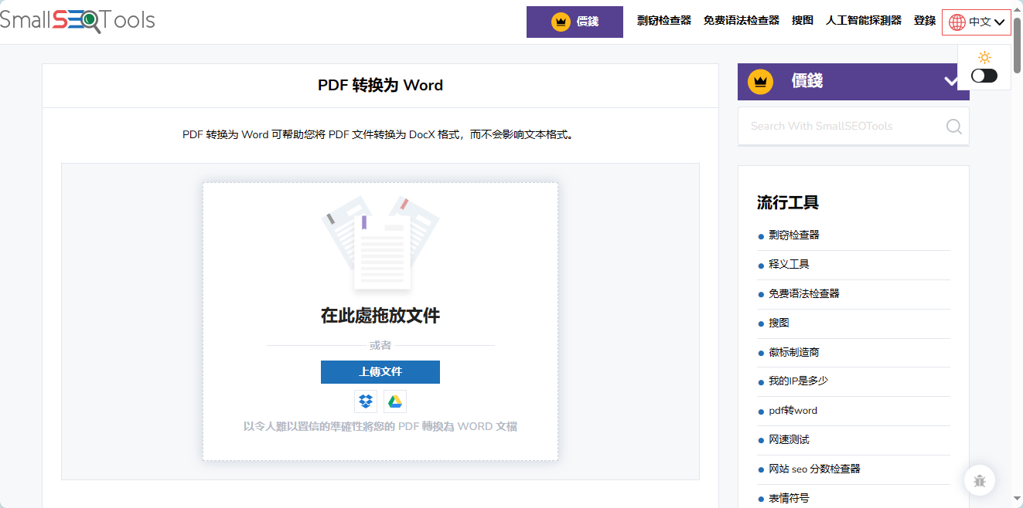Upload a file from Dropbox
The width and height of the screenshot is (1023, 508).
click(x=366, y=401)
